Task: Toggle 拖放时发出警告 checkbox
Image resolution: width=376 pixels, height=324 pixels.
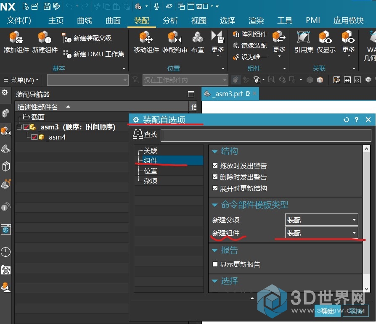Action: click(x=215, y=165)
